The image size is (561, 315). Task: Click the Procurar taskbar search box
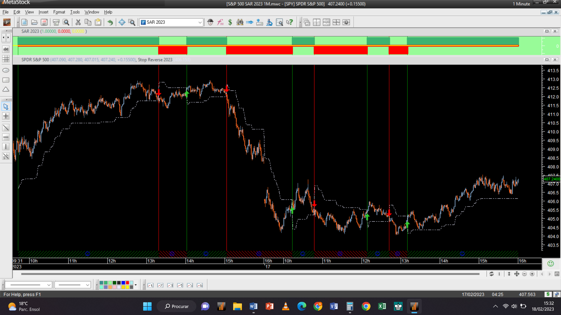[x=177, y=306]
